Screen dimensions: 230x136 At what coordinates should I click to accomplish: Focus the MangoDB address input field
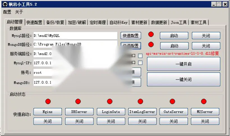(43, 83)
